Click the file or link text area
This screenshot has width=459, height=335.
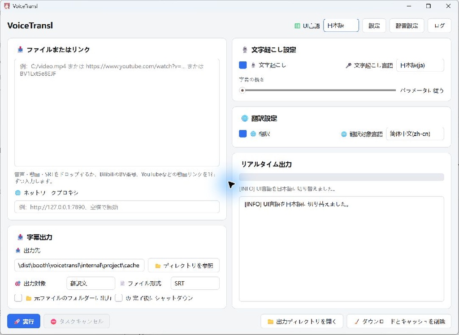click(x=117, y=113)
